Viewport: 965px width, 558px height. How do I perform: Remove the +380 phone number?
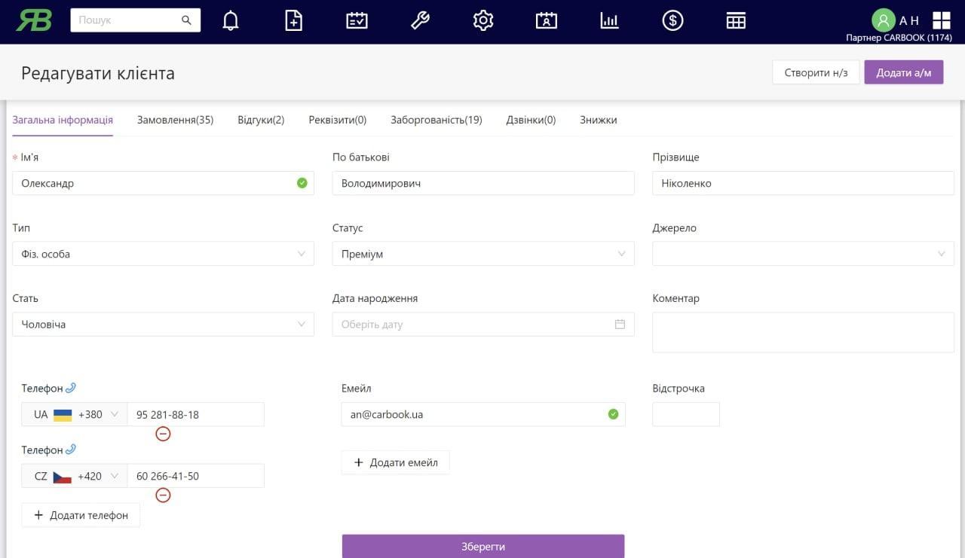pyautogui.click(x=163, y=434)
